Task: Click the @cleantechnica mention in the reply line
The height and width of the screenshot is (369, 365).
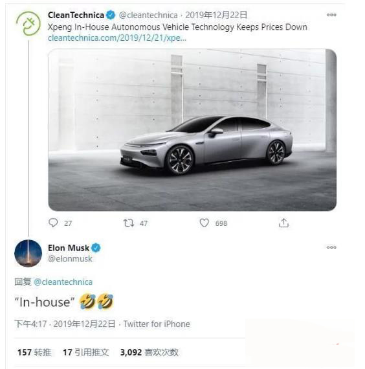Action: (x=63, y=282)
